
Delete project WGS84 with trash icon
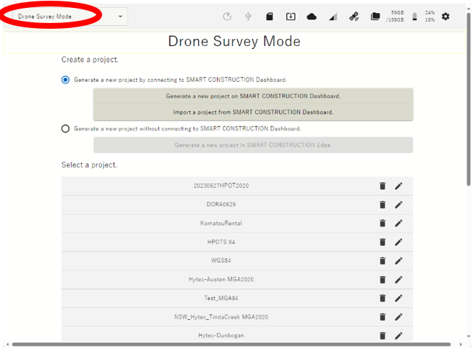tap(383, 261)
